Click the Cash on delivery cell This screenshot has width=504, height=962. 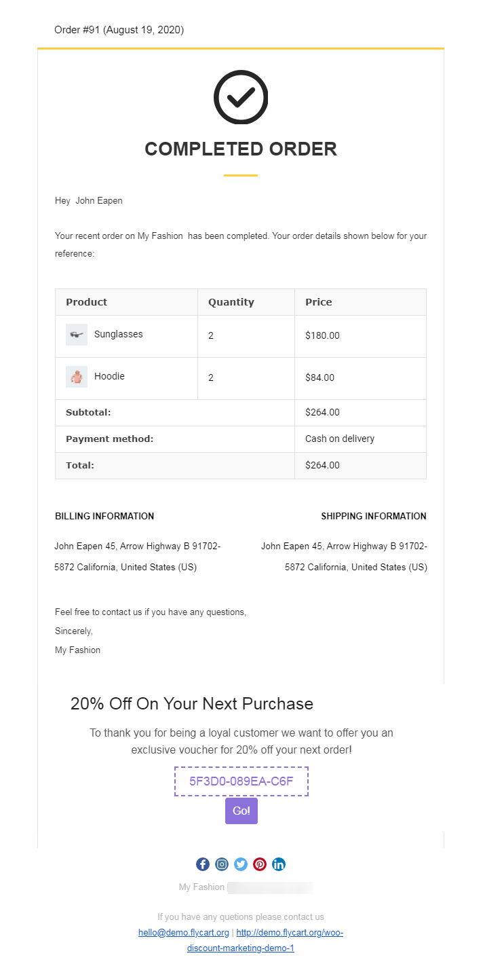point(340,439)
